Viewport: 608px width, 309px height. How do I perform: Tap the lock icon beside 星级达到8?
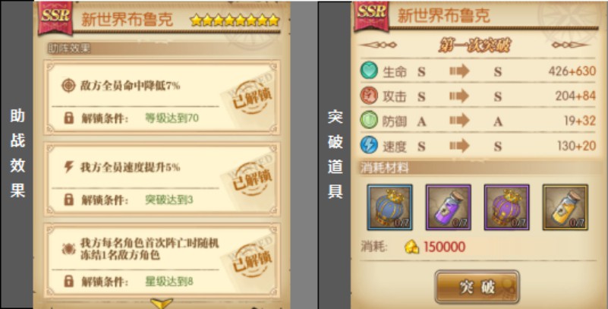pyautogui.click(x=68, y=281)
